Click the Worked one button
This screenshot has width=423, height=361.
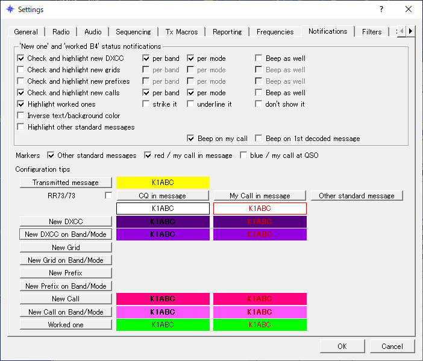66,325
